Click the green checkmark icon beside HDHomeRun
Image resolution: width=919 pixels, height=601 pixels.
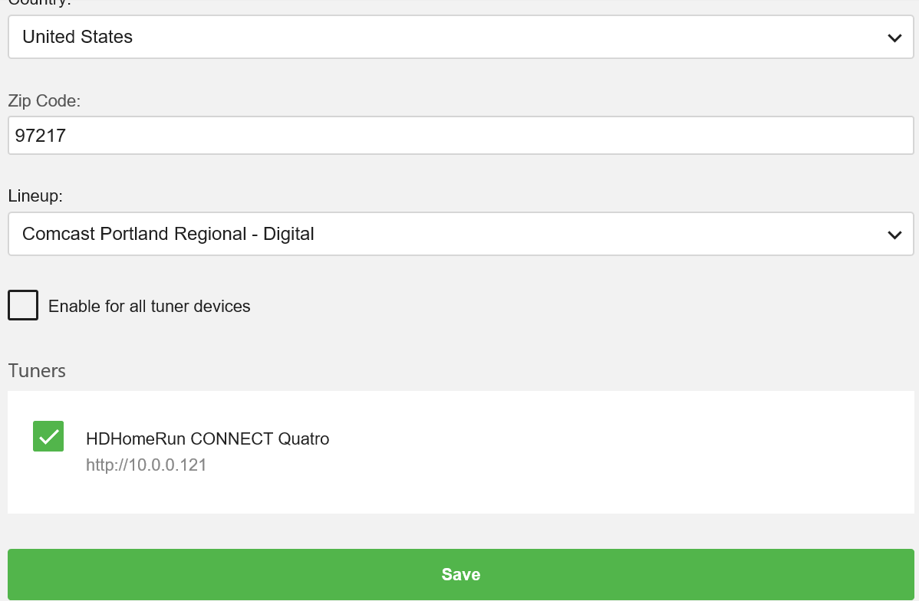[x=48, y=436]
